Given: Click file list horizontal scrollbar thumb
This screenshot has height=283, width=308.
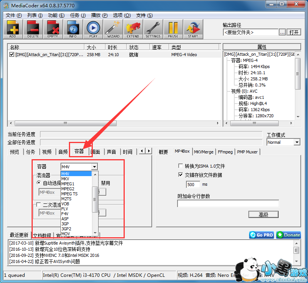Looking at the screenshot, I should [x=65, y=123].
